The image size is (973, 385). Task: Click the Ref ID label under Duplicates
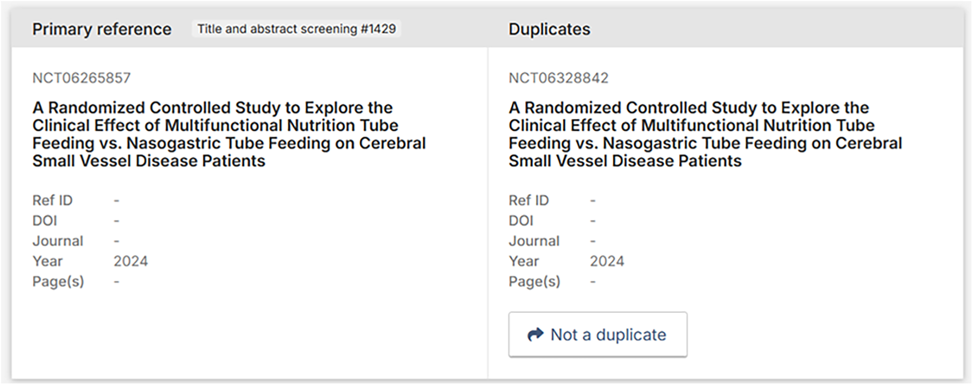(528, 200)
